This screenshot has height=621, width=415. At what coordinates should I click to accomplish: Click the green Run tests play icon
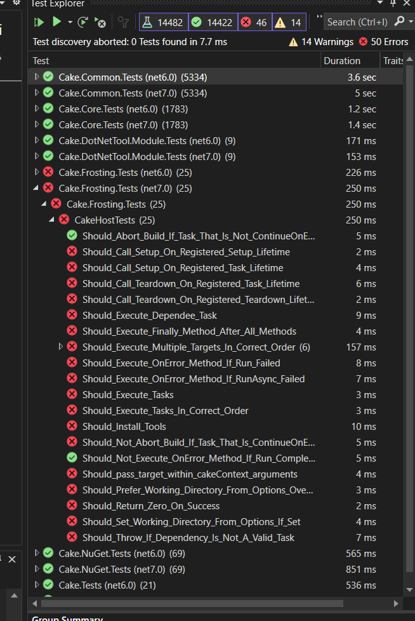[x=56, y=22]
